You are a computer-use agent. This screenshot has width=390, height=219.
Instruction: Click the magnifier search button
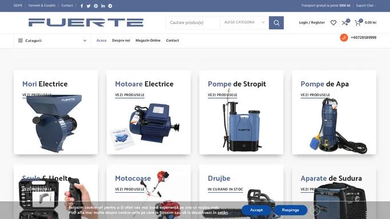click(276, 23)
